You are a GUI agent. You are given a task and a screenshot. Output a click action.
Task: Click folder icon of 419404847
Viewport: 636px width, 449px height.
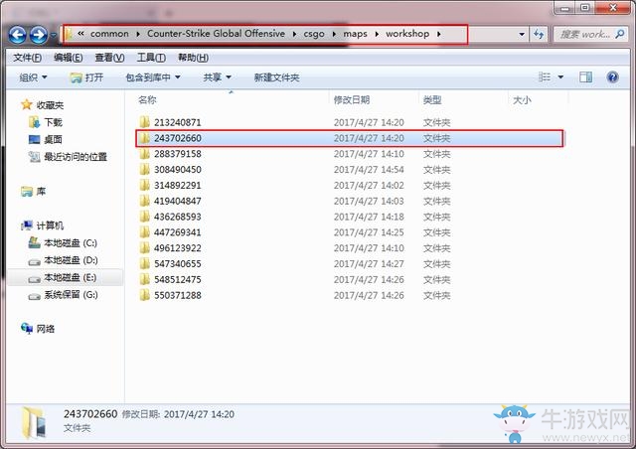pos(144,201)
